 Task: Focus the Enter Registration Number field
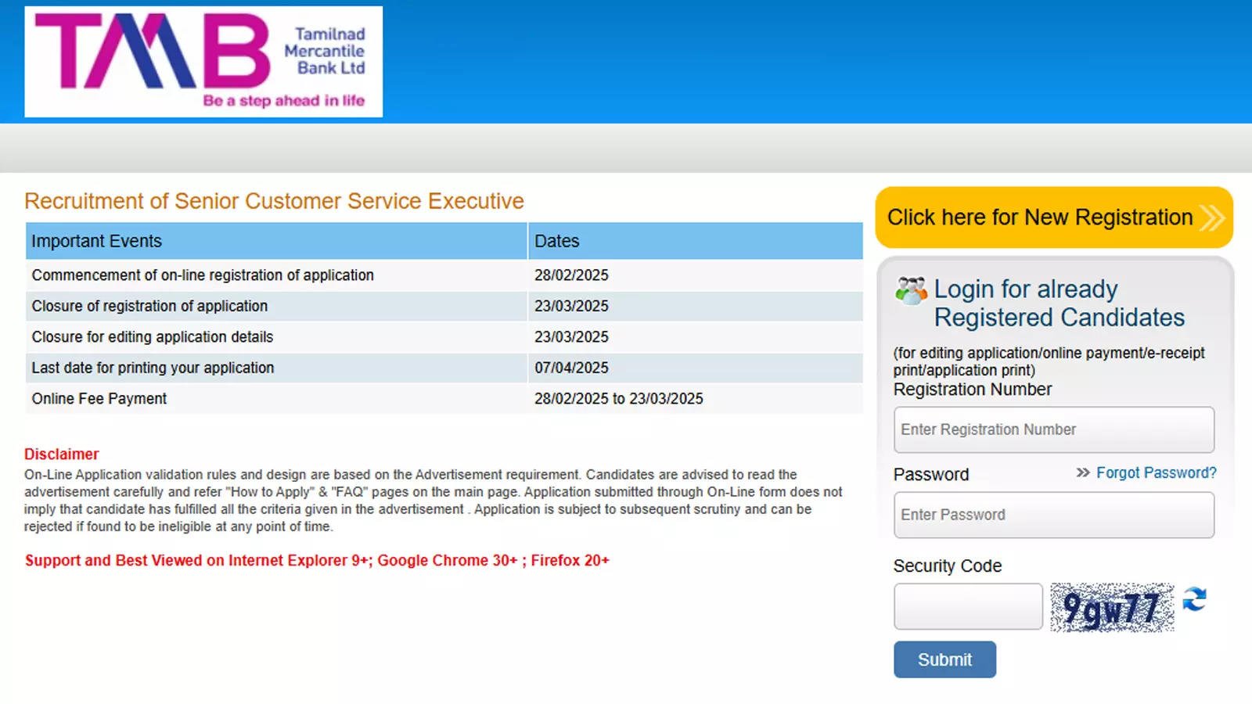[1054, 429]
